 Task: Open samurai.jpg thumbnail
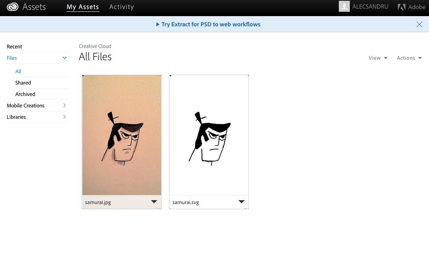point(121,135)
